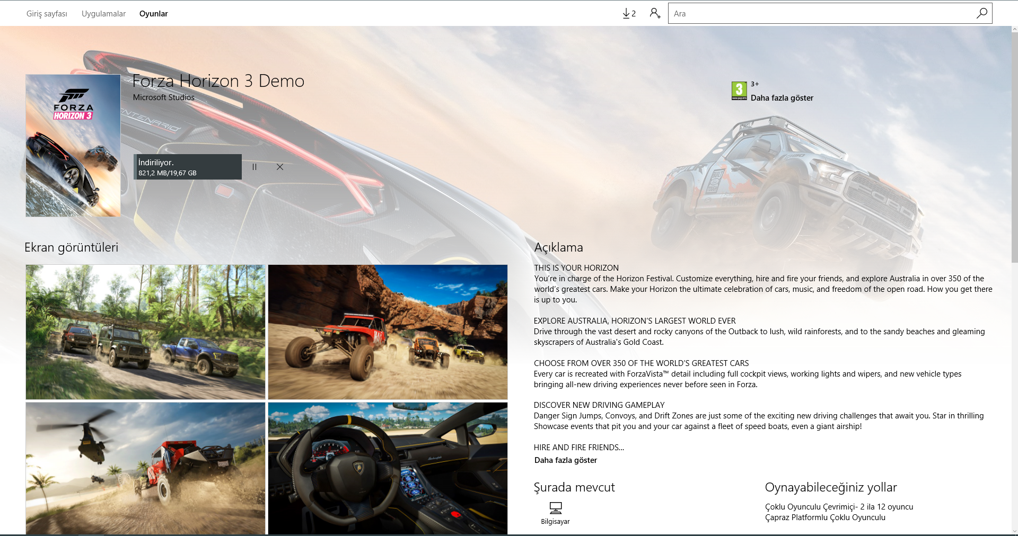Click the vertical scrollbar thumb
The width and height of the screenshot is (1018, 536).
(1014, 147)
